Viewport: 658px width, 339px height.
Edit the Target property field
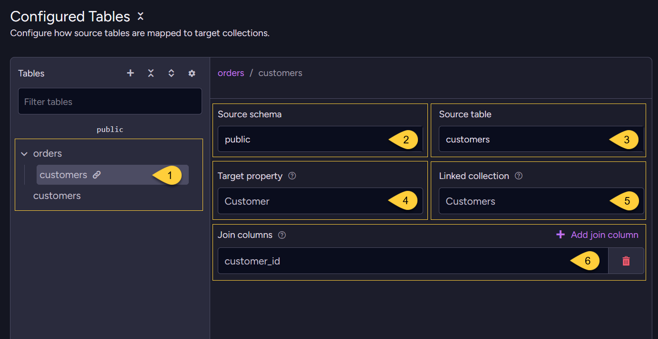[320, 201]
